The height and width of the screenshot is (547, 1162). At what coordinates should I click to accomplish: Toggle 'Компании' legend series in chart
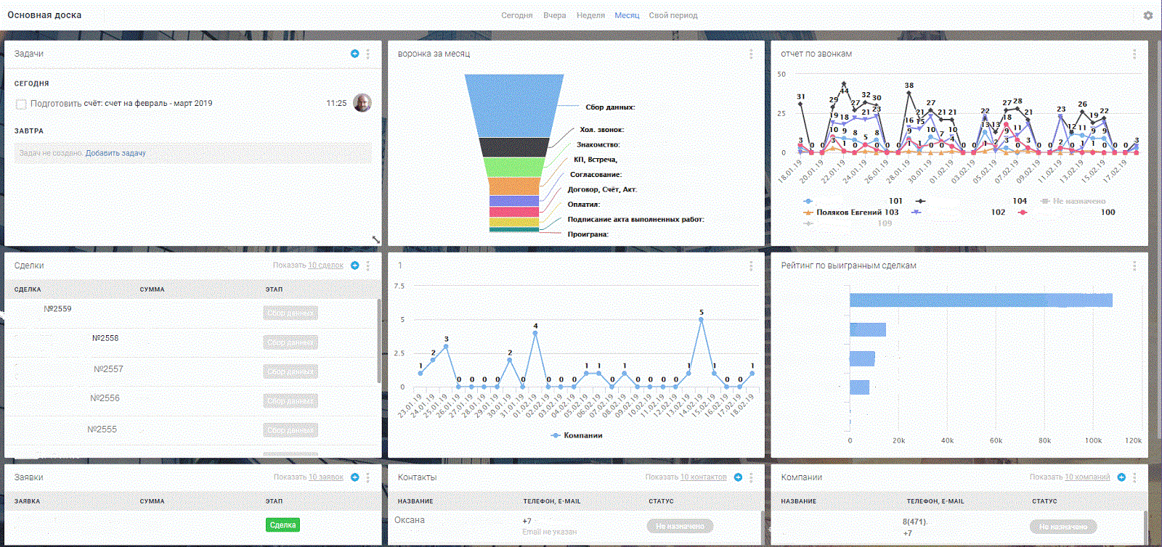pos(582,435)
